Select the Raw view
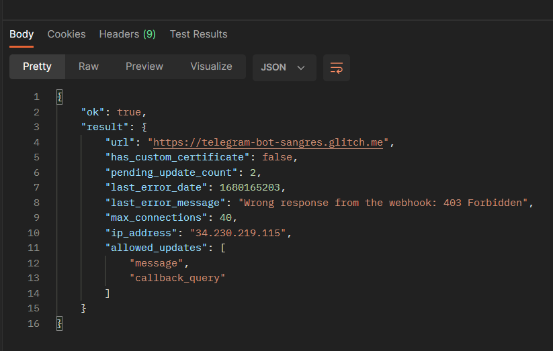 [x=89, y=66]
